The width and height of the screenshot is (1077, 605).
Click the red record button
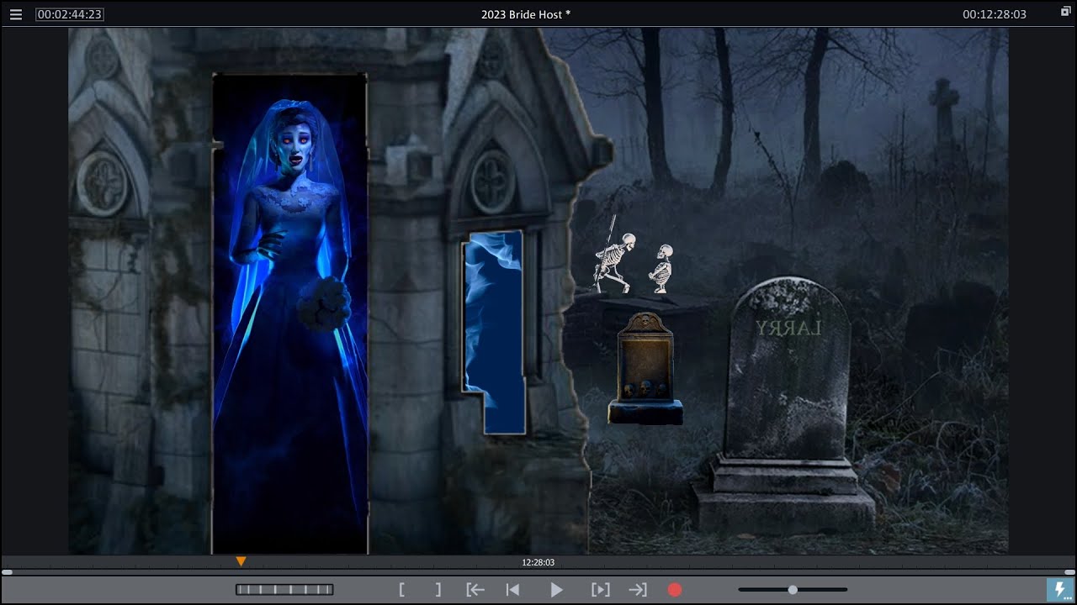[675, 590]
